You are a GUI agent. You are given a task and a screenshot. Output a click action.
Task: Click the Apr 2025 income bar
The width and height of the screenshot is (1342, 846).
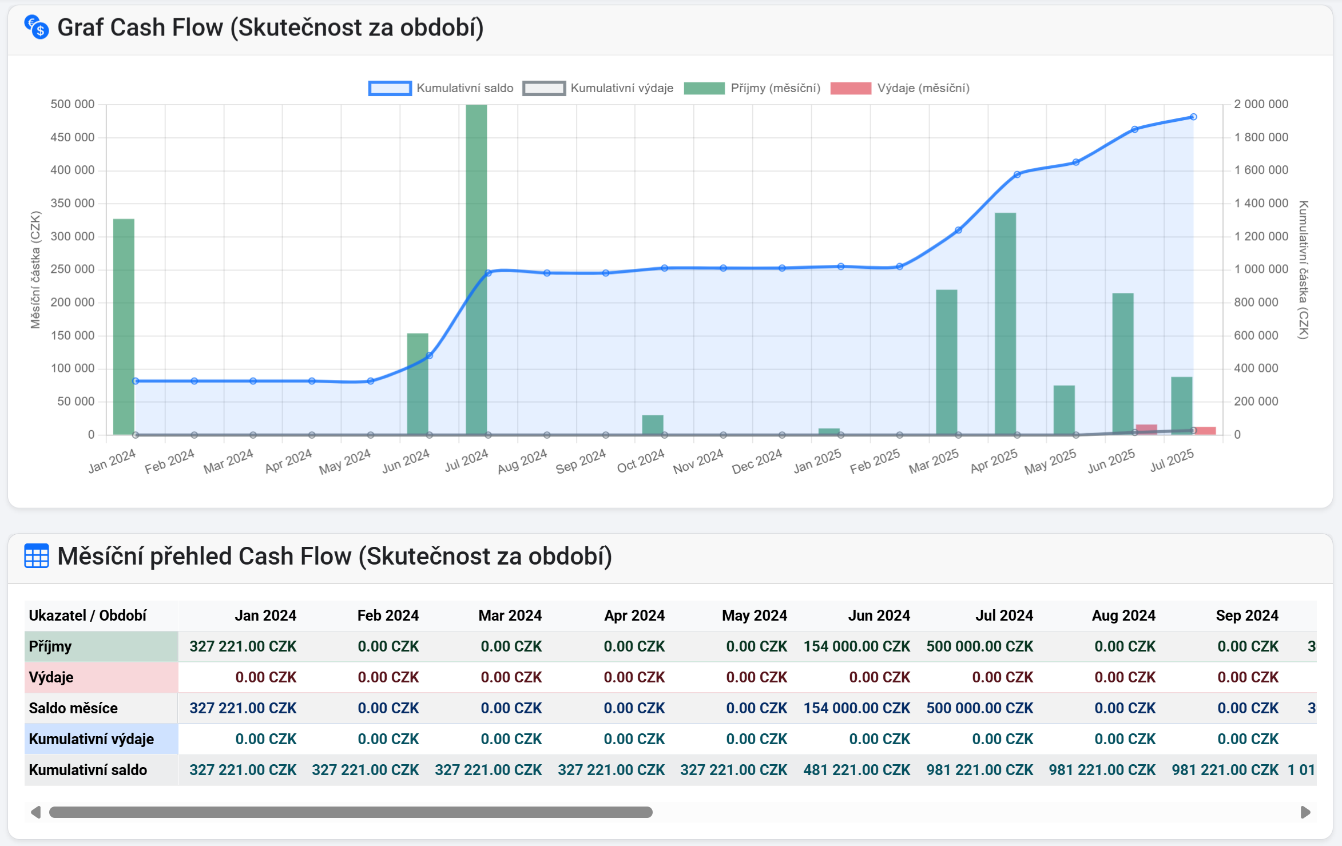1005,323
